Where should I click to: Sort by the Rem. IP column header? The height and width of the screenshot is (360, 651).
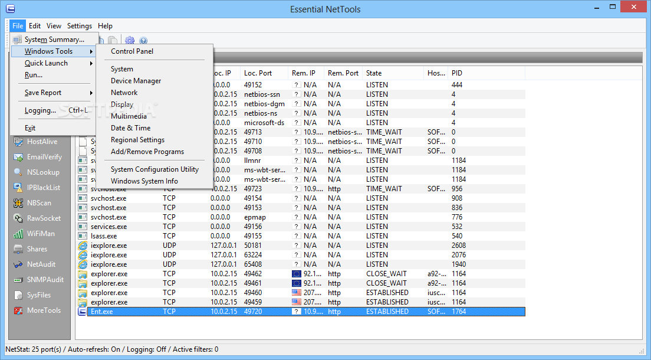coord(306,73)
